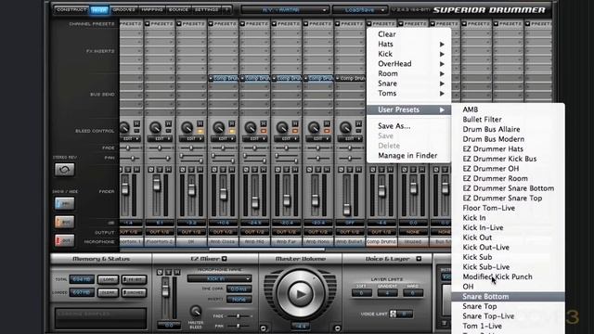This screenshot has height=334, width=594.
Task: Open bleed EDIT dropdown on OH channel
Action: [191, 139]
